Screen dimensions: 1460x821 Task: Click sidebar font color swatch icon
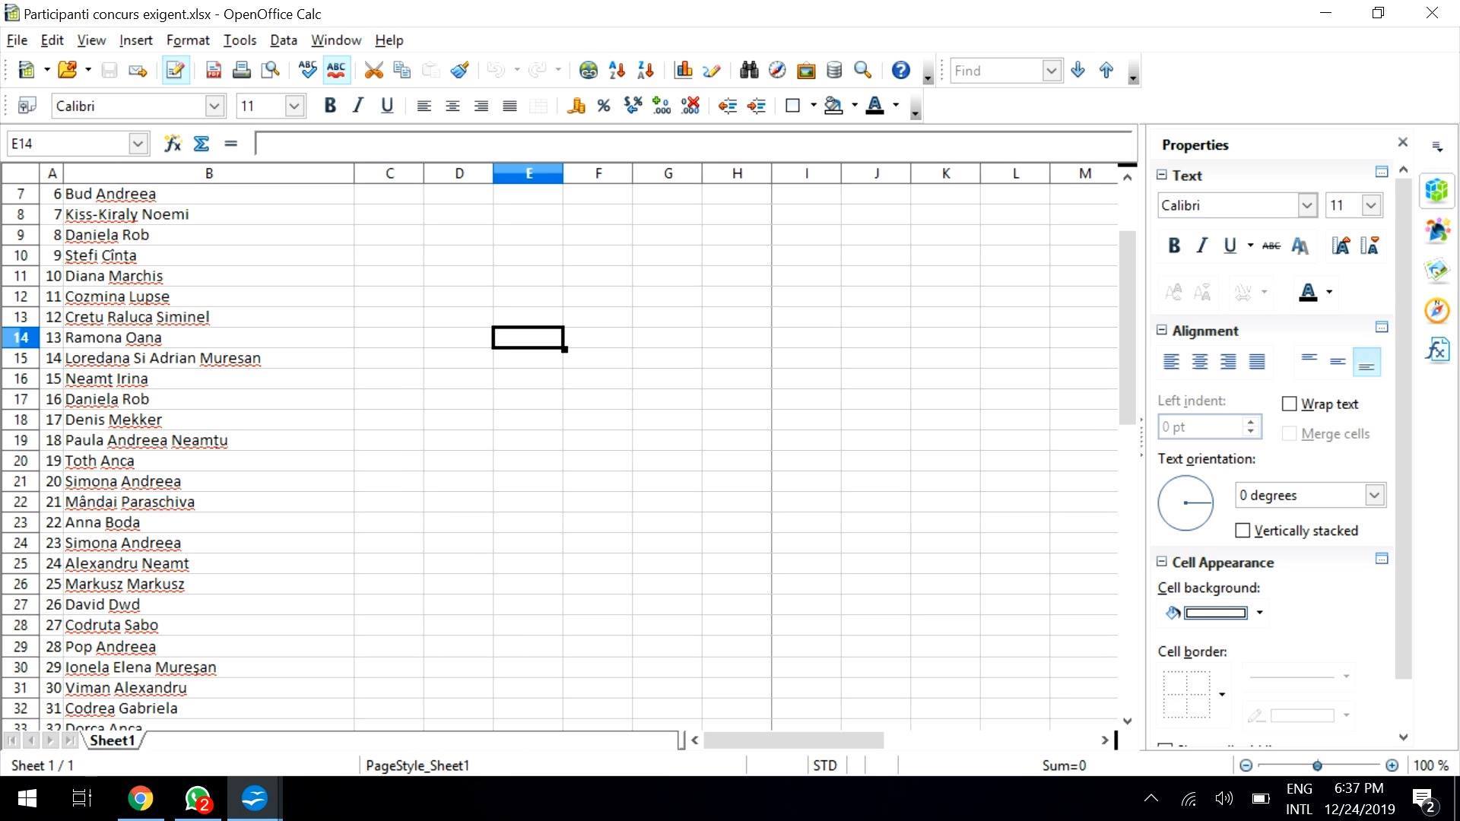[x=1308, y=292]
